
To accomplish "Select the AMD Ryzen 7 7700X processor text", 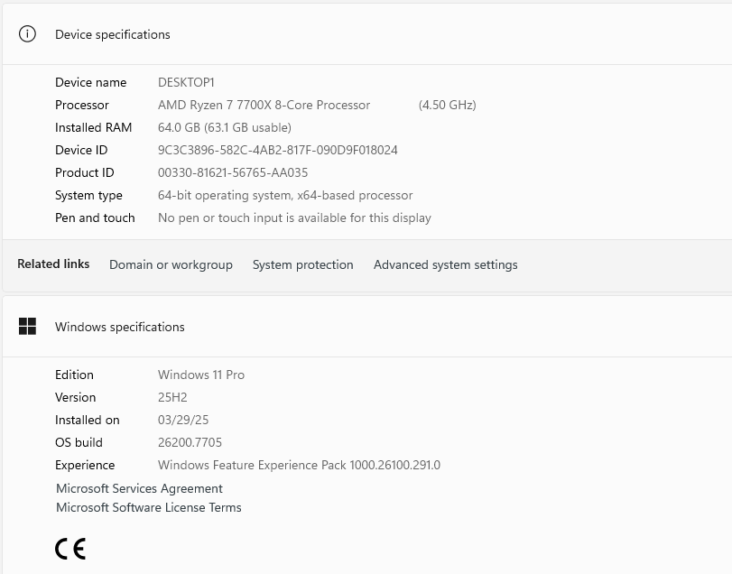I will click(x=264, y=105).
